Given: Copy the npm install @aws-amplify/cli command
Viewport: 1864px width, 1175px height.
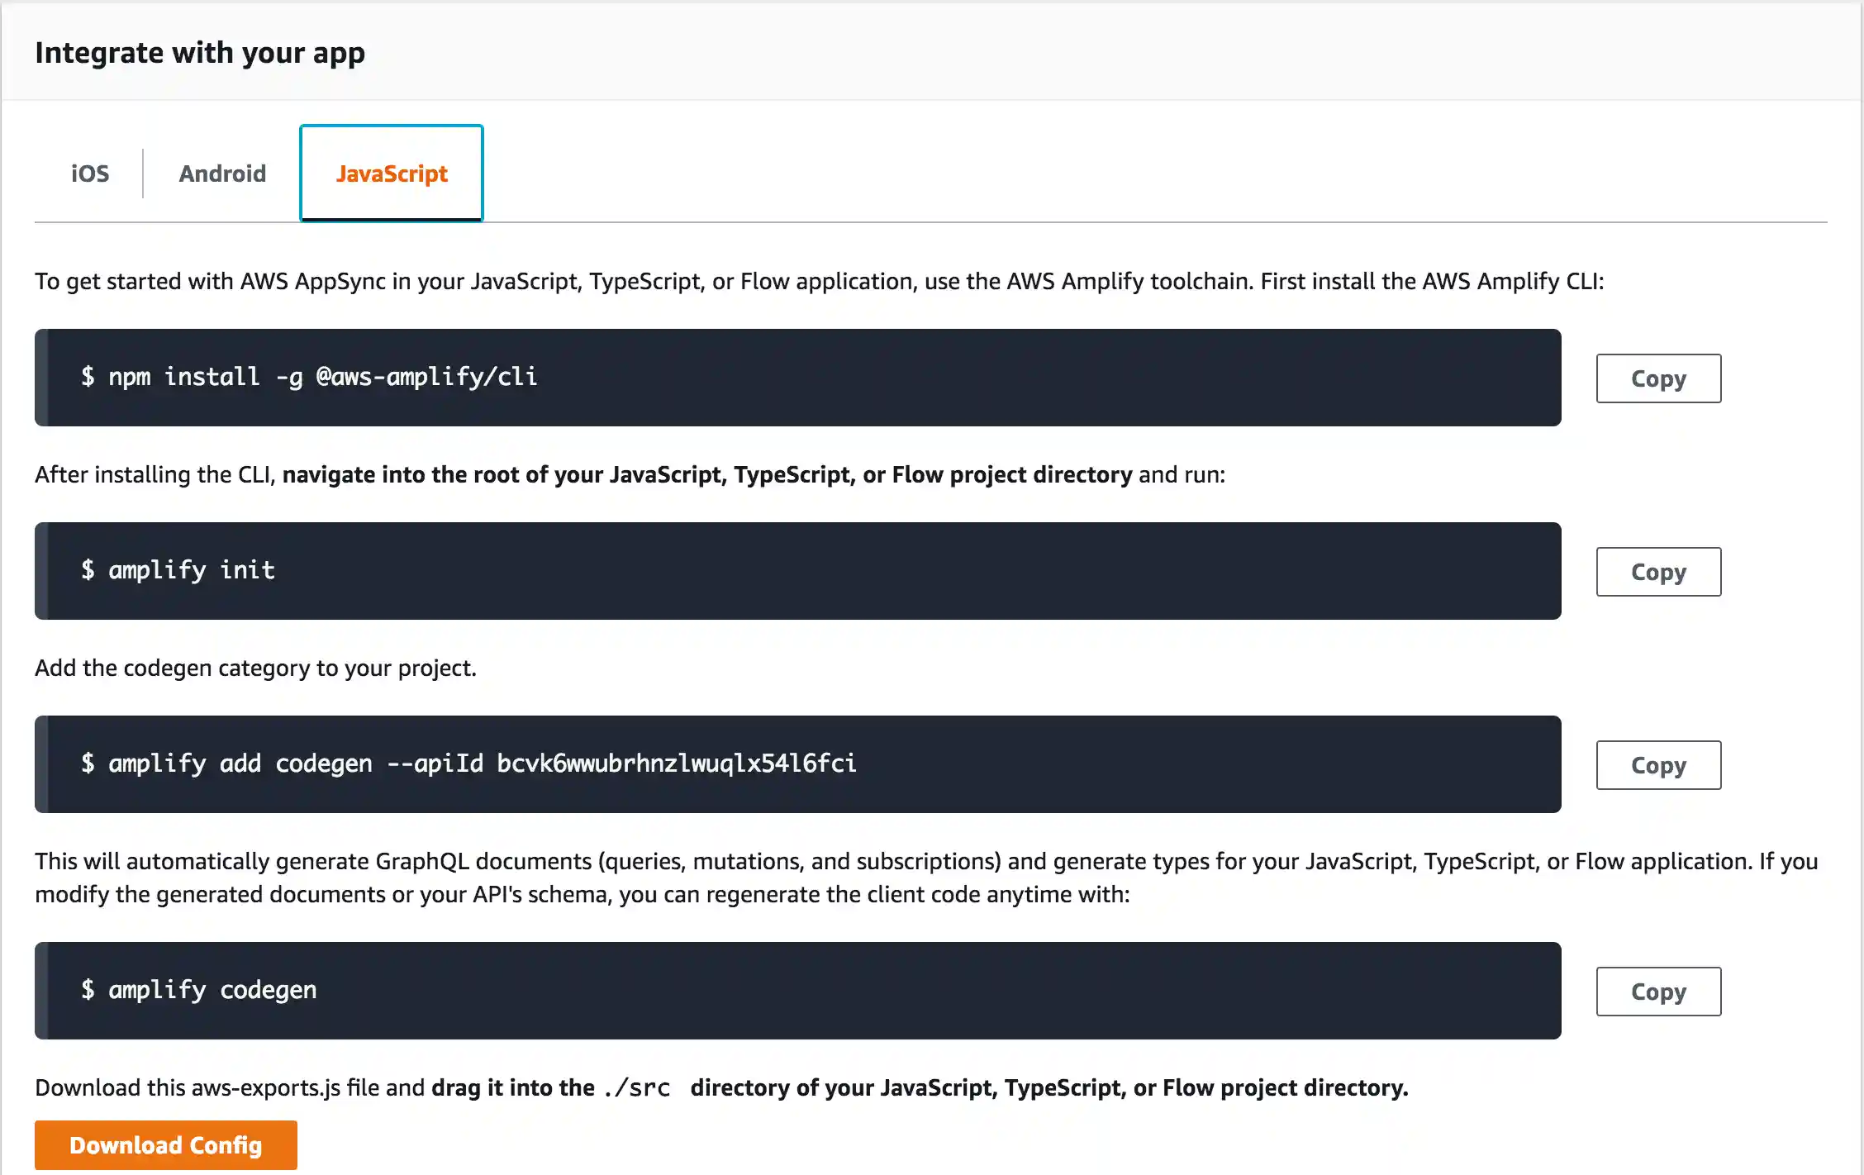Looking at the screenshot, I should pos(1657,378).
